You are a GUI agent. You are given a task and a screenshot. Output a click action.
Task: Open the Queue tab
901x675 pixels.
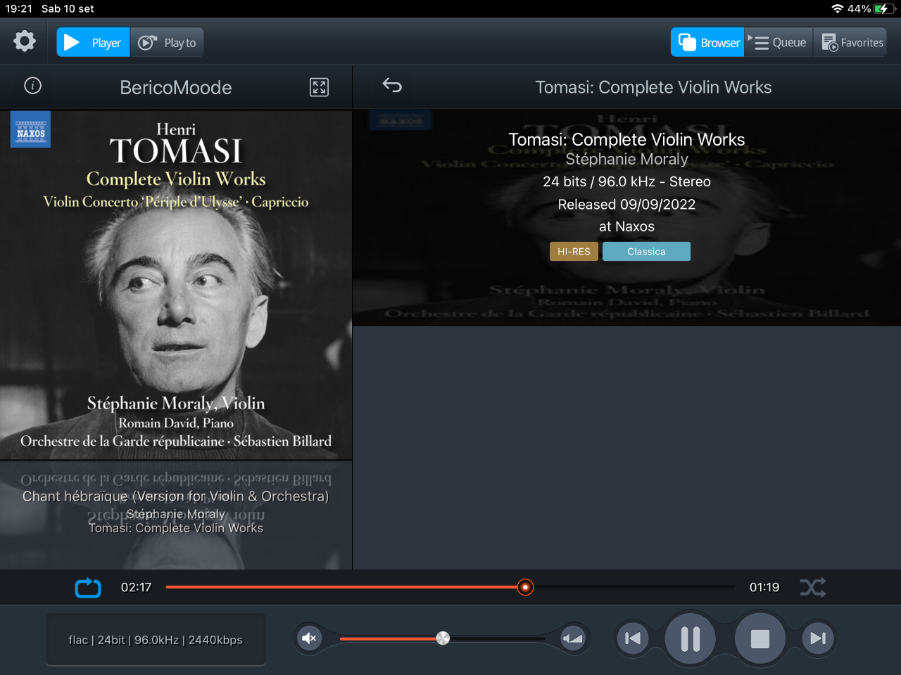tap(779, 43)
